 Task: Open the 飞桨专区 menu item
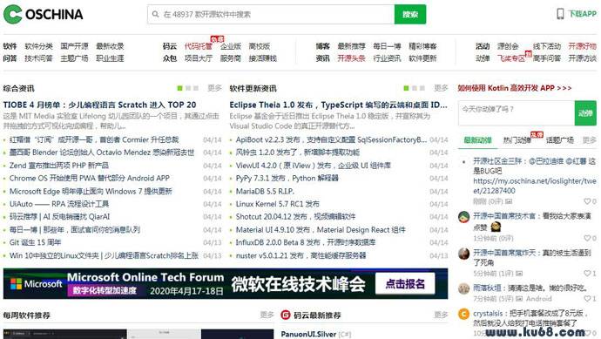pos(511,58)
